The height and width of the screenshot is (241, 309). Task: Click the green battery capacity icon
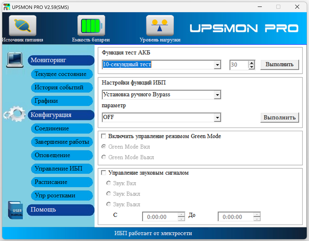(x=91, y=26)
